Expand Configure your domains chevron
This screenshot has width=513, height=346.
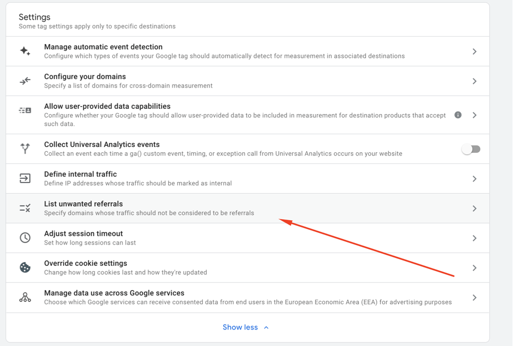[x=474, y=81]
